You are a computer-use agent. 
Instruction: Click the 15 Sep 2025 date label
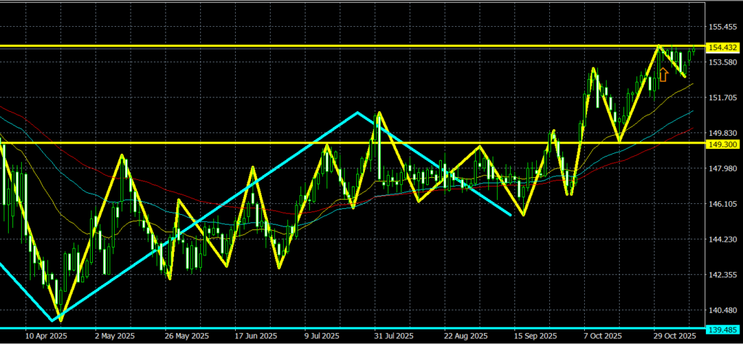(x=535, y=337)
